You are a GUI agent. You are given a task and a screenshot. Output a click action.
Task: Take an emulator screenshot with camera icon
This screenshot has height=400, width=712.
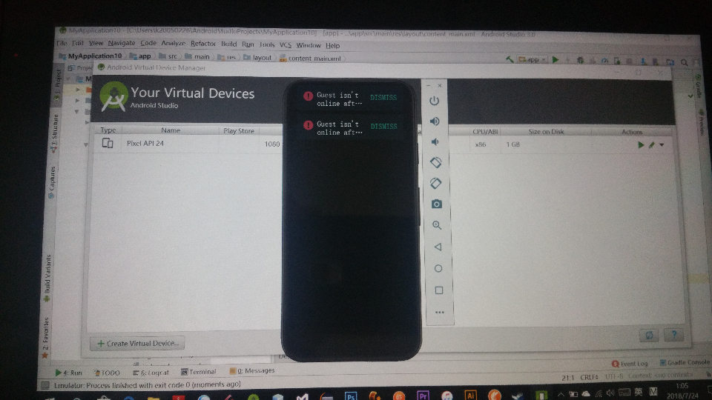coord(436,204)
